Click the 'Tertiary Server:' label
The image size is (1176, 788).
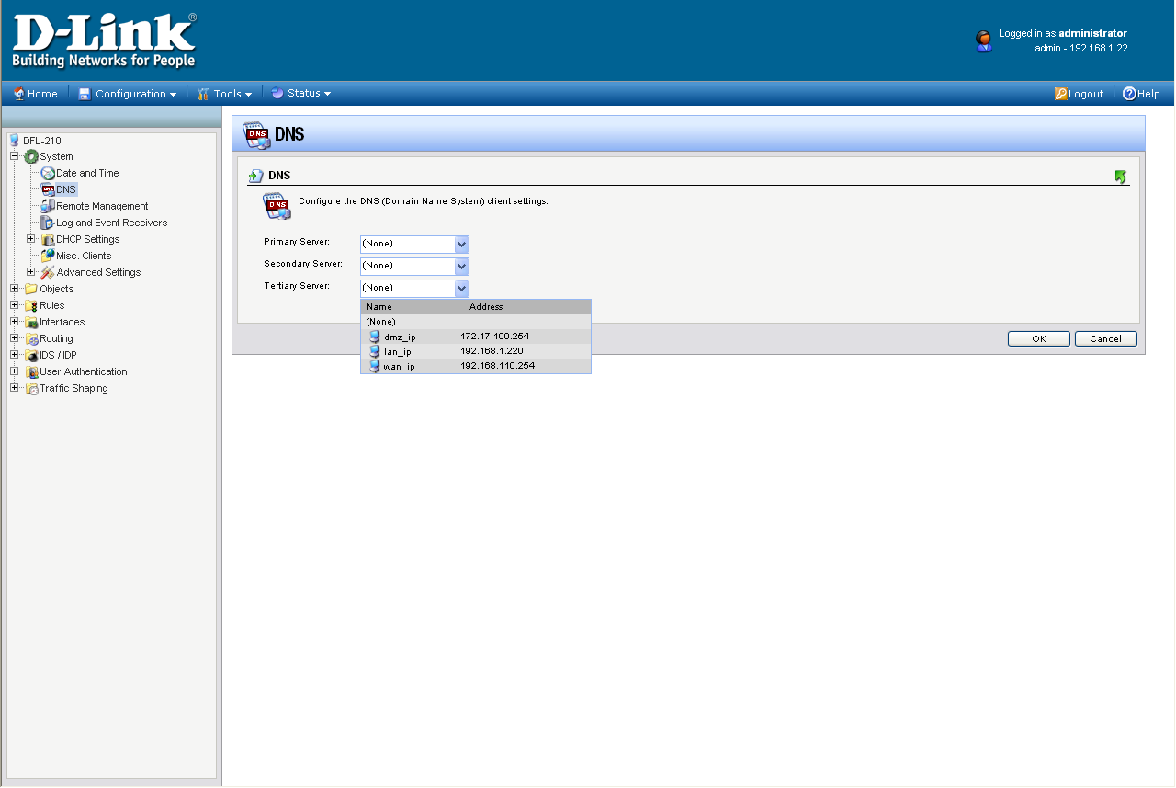(x=297, y=286)
